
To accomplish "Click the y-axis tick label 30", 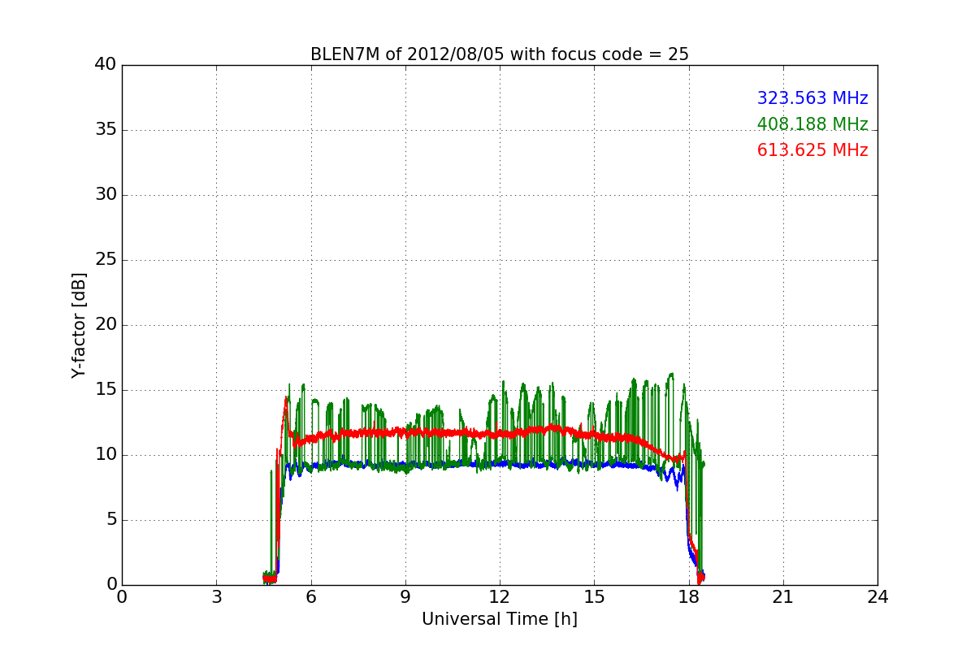I will (x=106, y=195).
